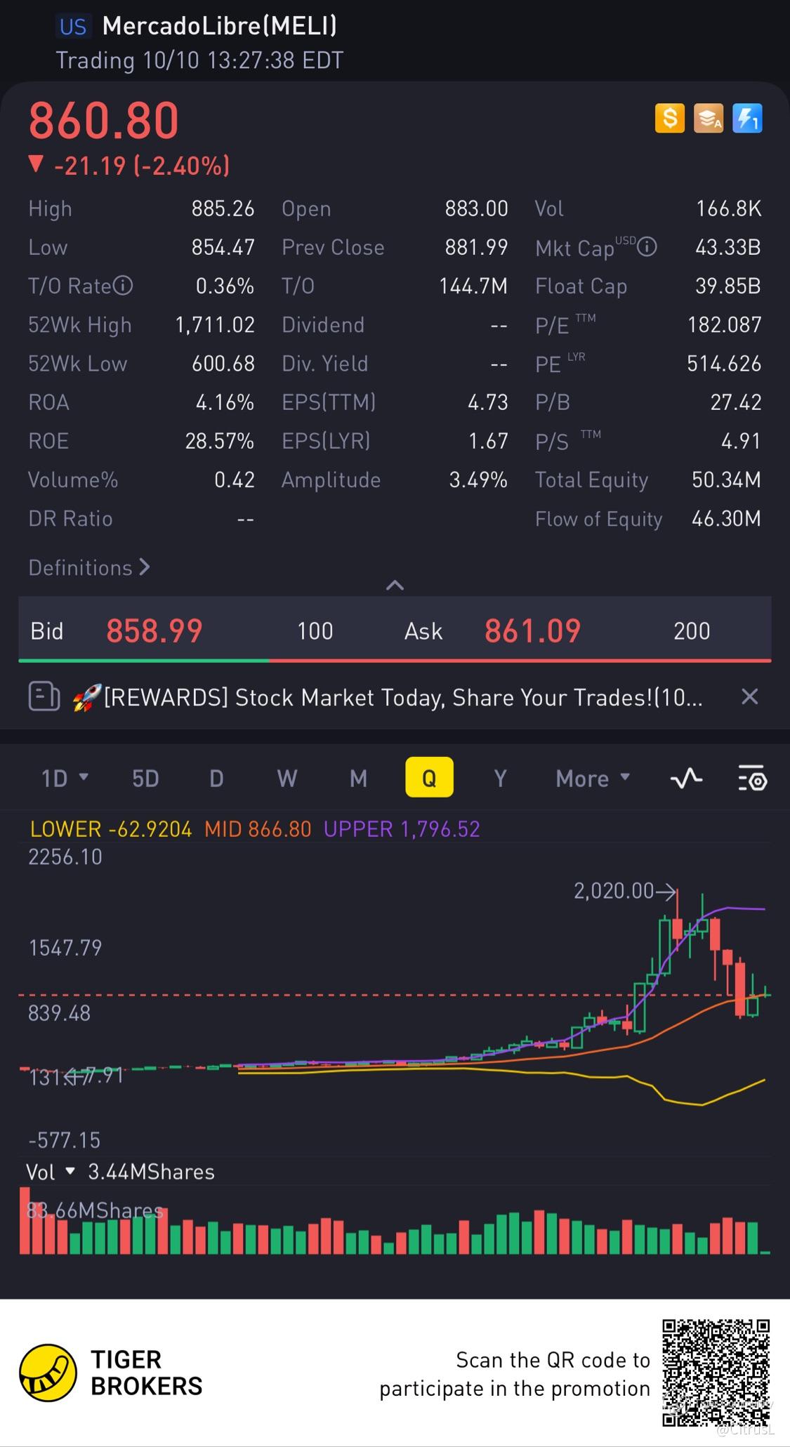The height and width of the screenshot is (1447, 790).
Task: Tap the blue lightning bolt badge icon
Action: tap(747, 118)
